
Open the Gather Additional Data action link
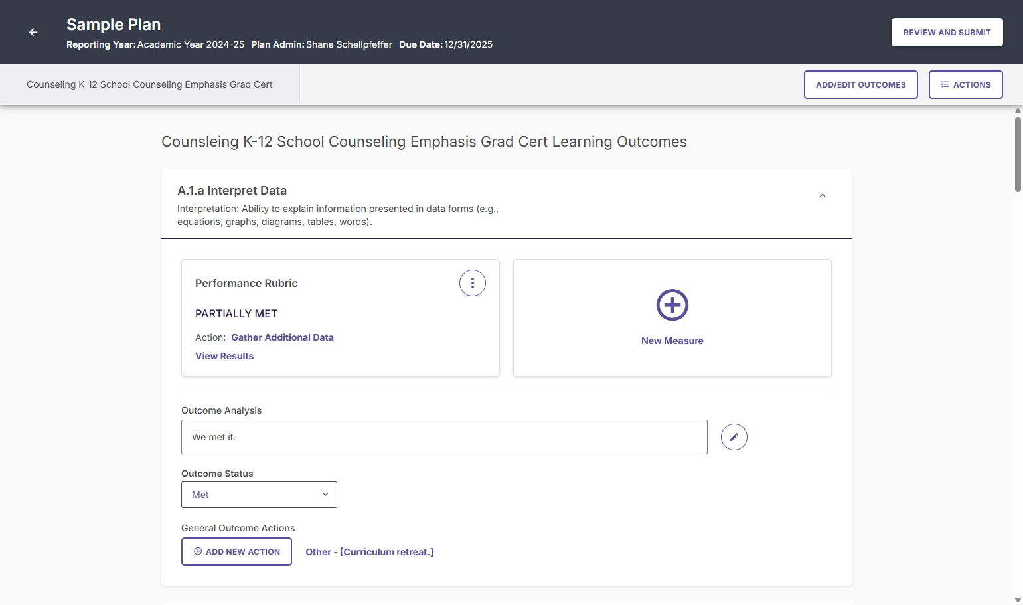point(282,337)
